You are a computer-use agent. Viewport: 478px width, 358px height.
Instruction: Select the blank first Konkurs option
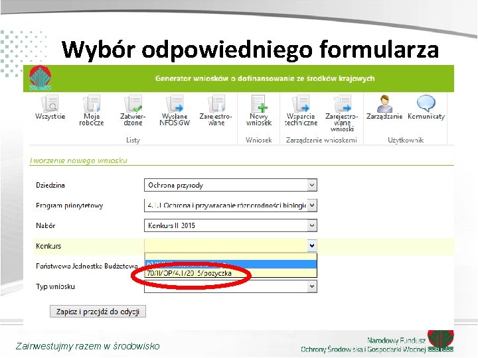tap(231, 257)
